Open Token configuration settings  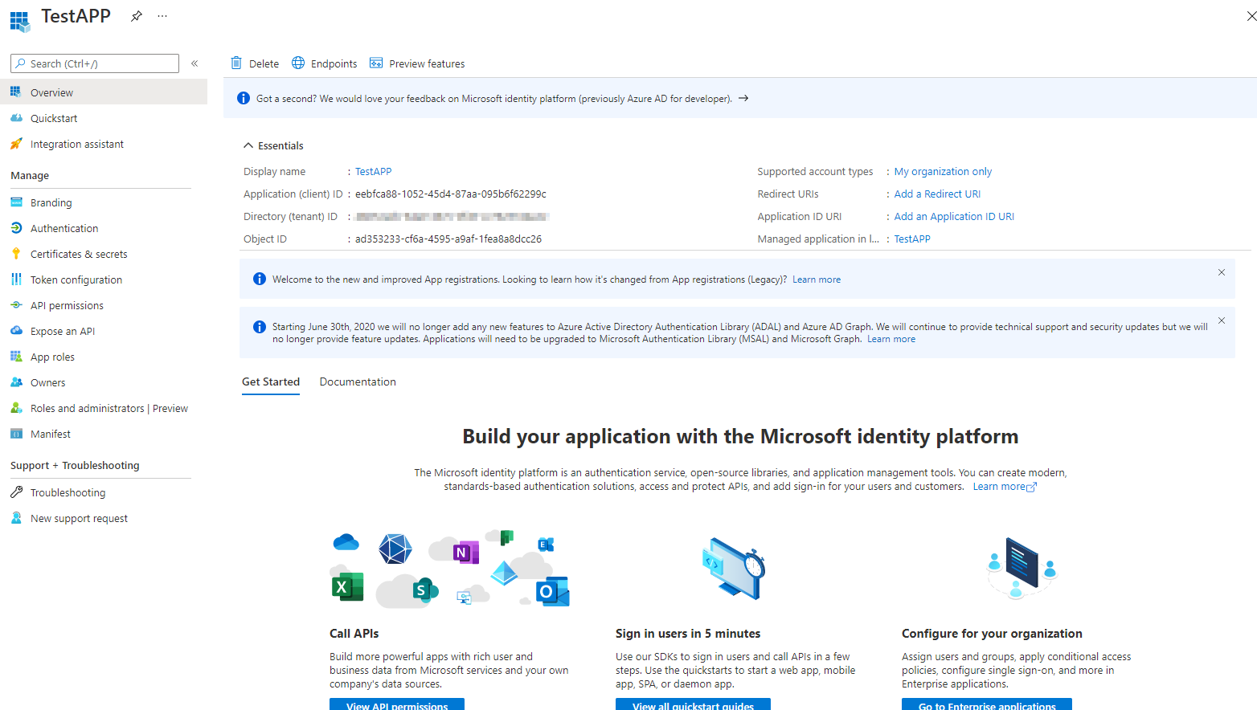click(x=75, y=279)
